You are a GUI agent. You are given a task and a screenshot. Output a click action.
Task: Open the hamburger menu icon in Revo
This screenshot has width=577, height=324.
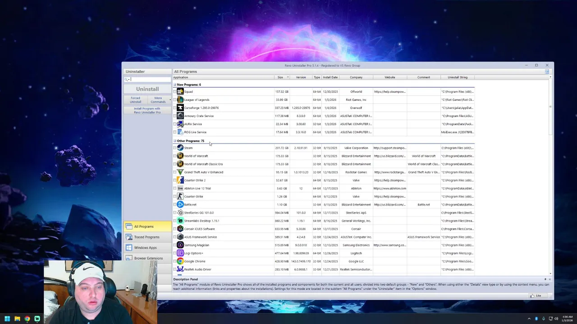point(547,72)
